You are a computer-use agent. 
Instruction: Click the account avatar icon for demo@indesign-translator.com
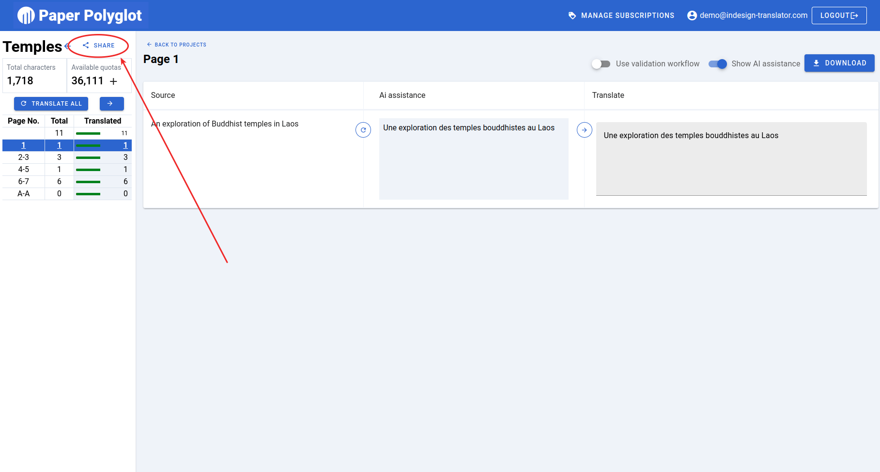pos(692,15)
